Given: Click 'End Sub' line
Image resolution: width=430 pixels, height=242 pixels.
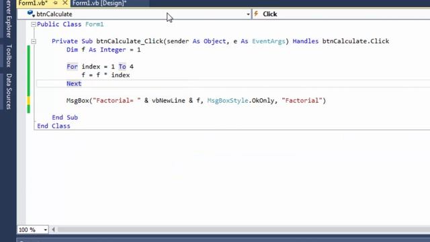Looking at the screenshot, I should [64, 118].
